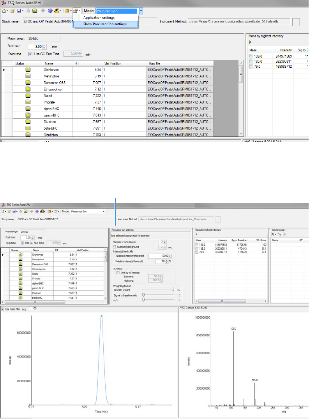Image resolution: width=309 pixels, height=419 pixels.
Task: Click blue gear icon in lower window toolbar
Action: [37, 211]
